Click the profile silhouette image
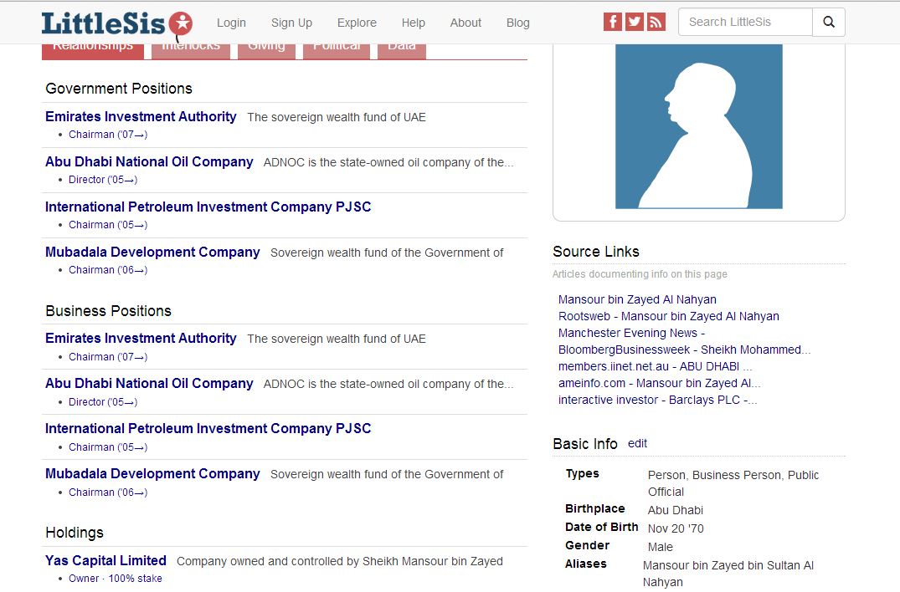 pos(698,126)
